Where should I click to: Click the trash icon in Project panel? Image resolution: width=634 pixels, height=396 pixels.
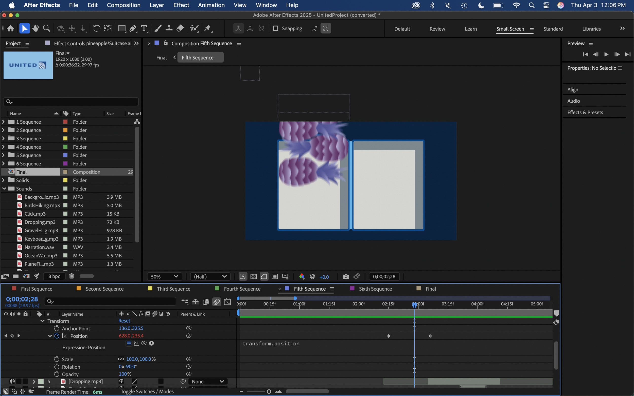[x=72, y=276]
